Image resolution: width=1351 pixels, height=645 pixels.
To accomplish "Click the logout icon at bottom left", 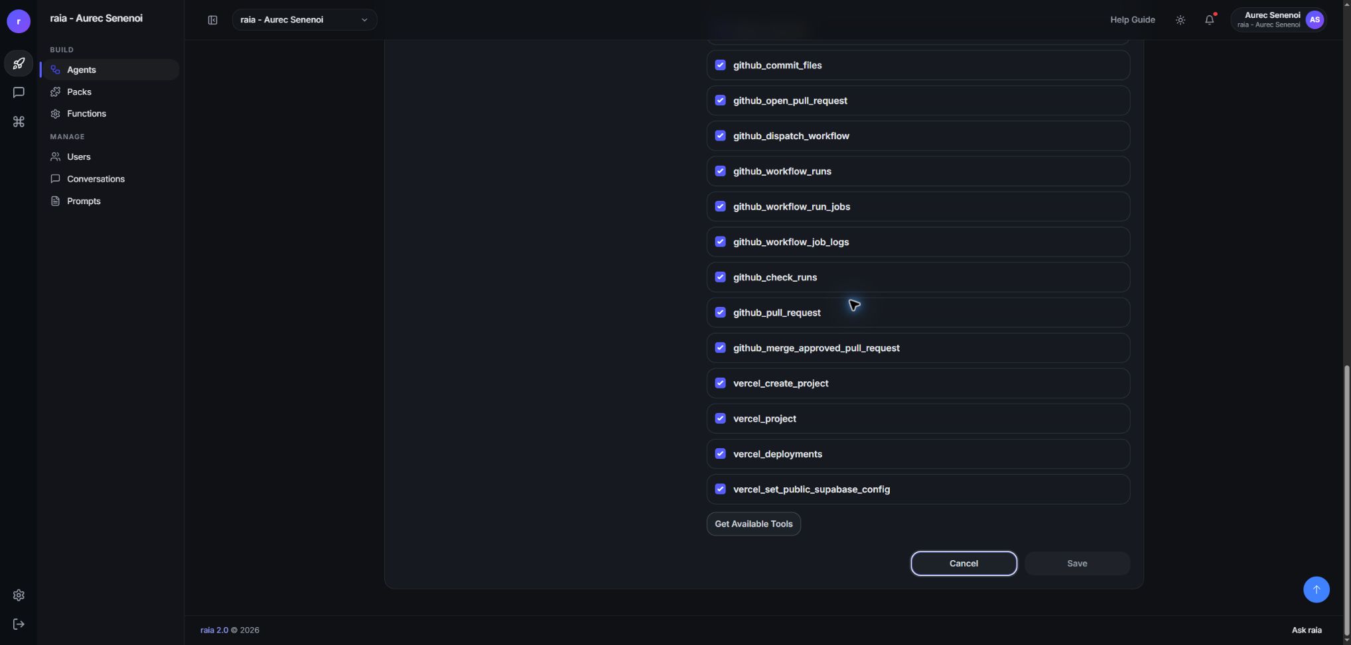I will [19, 624].
